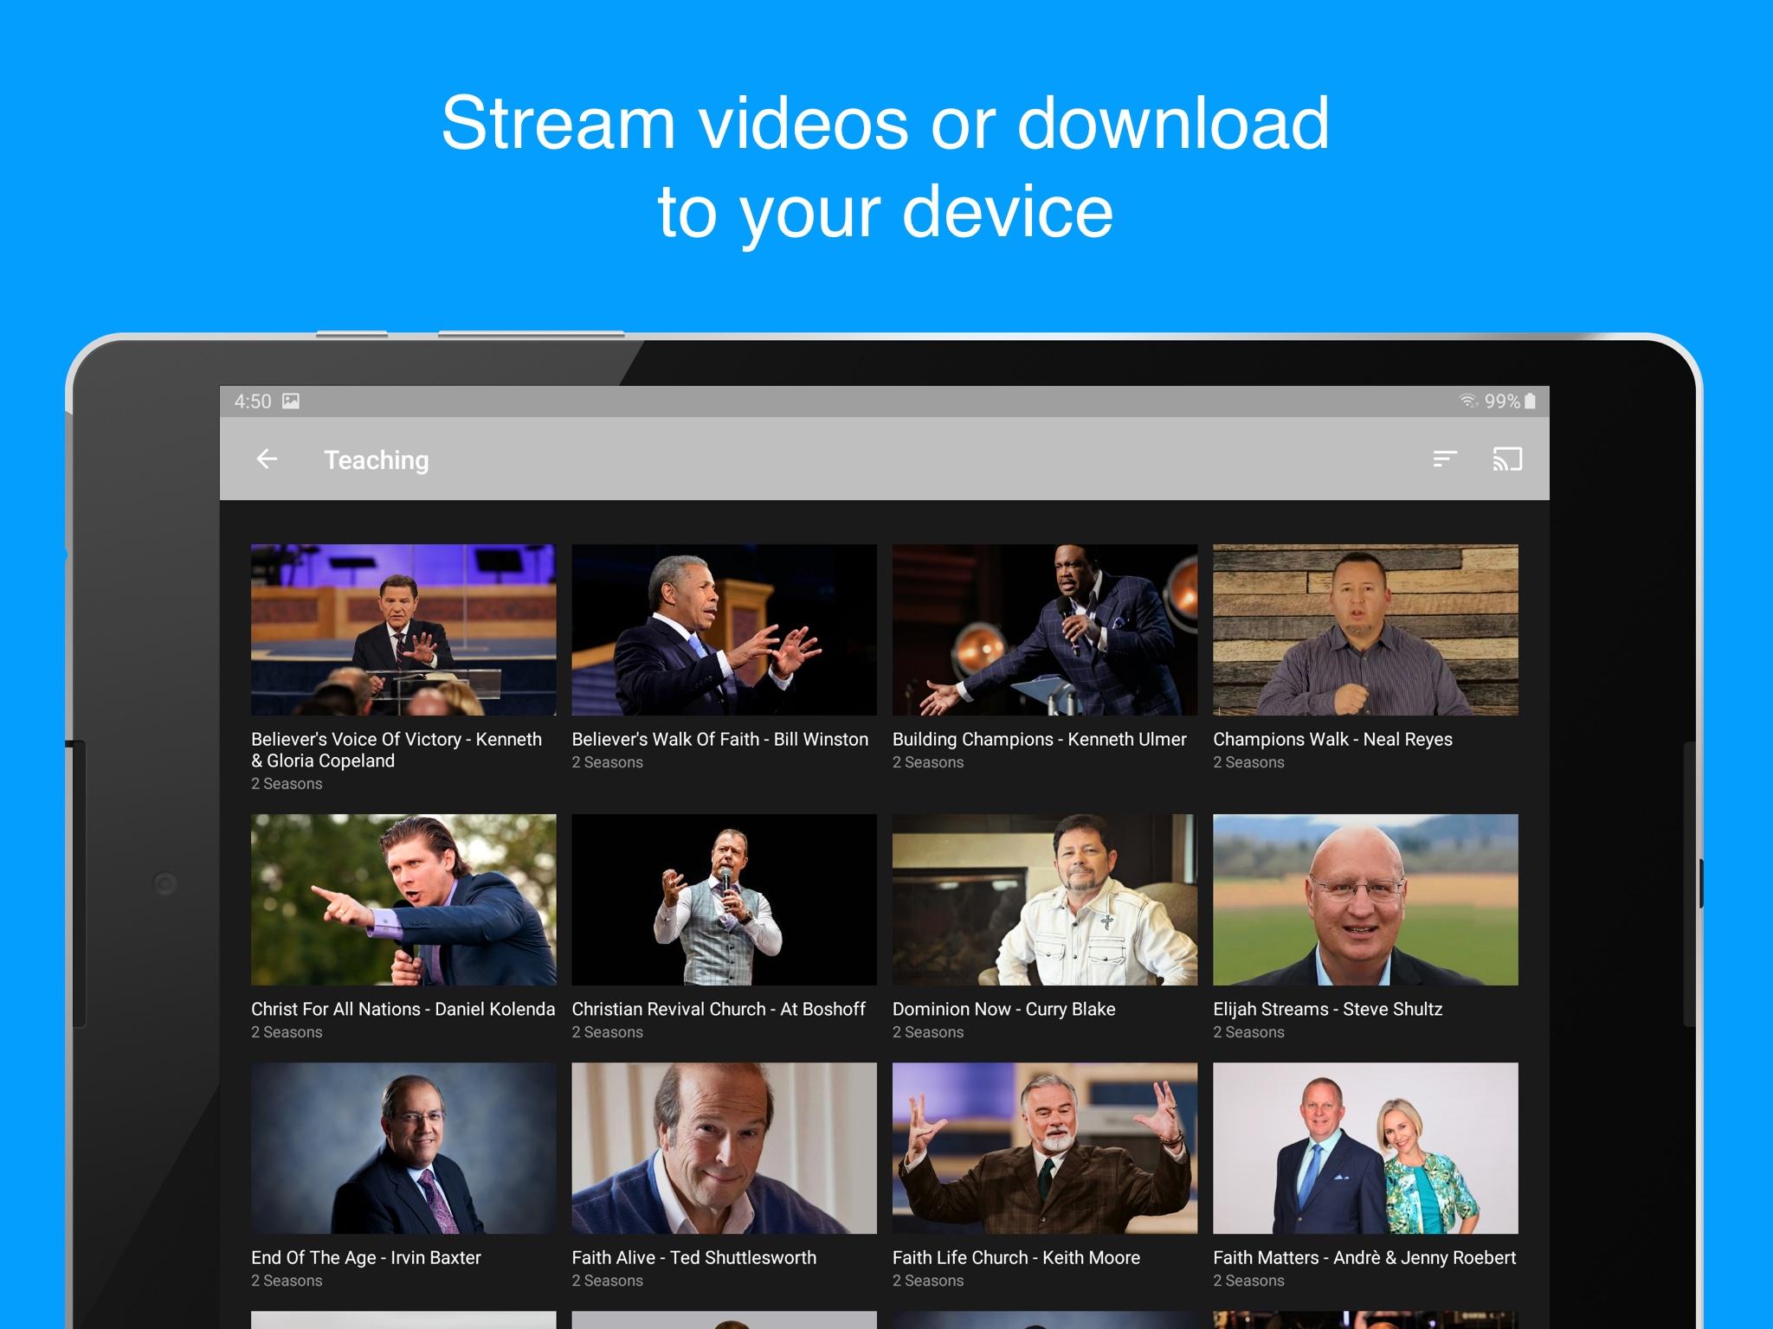
Task: Click the Teaching page title
Action: click(x=376, y=460)
